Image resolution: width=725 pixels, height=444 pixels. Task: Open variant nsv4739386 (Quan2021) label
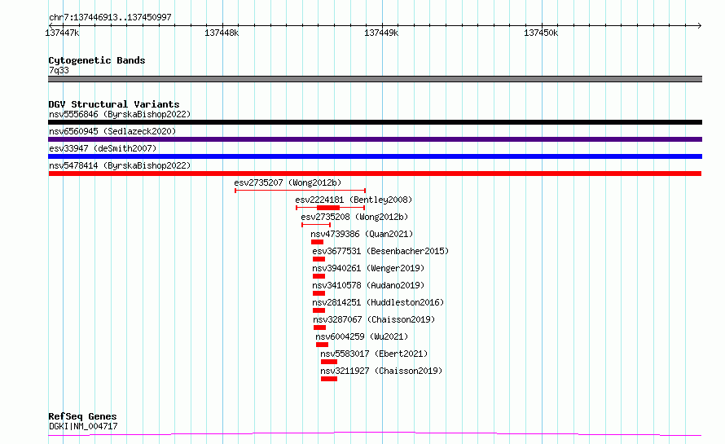[x=362, y=234]
